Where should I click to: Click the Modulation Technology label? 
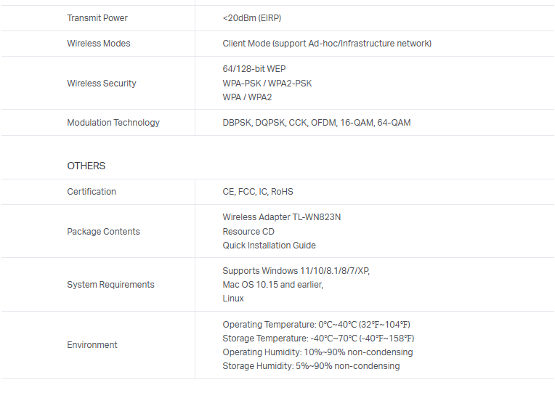pos(113,123)
